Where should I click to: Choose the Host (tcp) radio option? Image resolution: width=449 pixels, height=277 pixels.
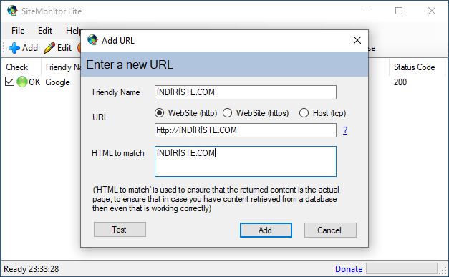(x=304, y=113)
